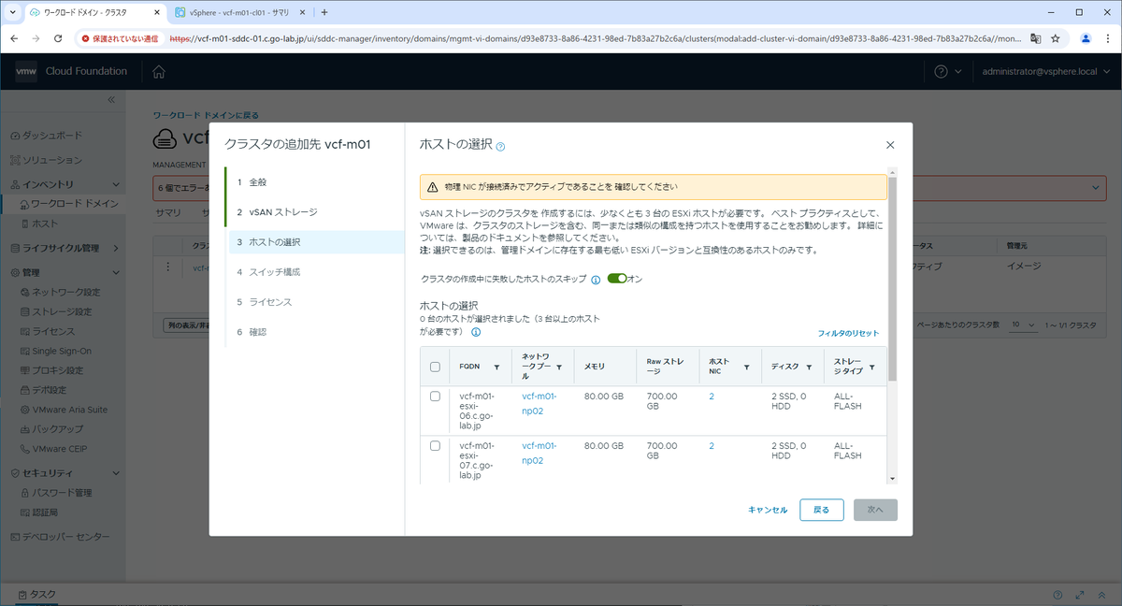1122x606 pixels.
Task: Click host NIC count 2 for esxi-06
Action: (712, 397)
